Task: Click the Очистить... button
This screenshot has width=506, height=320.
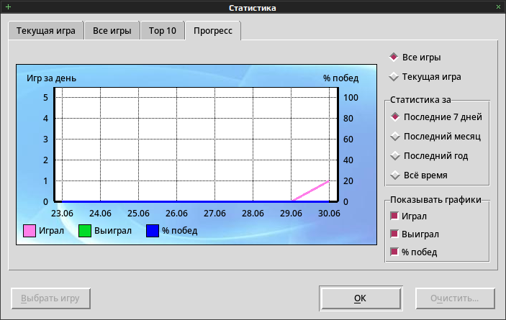Action: tap(455, 298)
